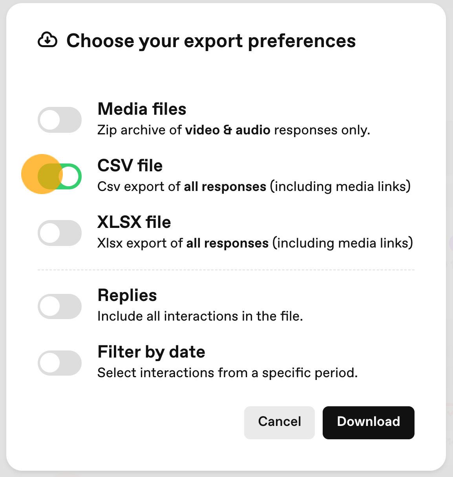Click 'Choose your export preferences' title

[x=211, y=41]
